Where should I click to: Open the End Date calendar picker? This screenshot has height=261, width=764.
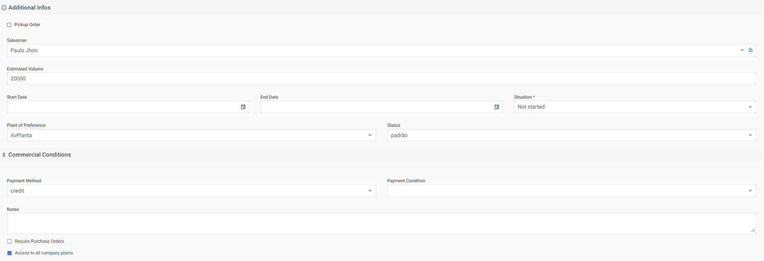click(496, 107)
